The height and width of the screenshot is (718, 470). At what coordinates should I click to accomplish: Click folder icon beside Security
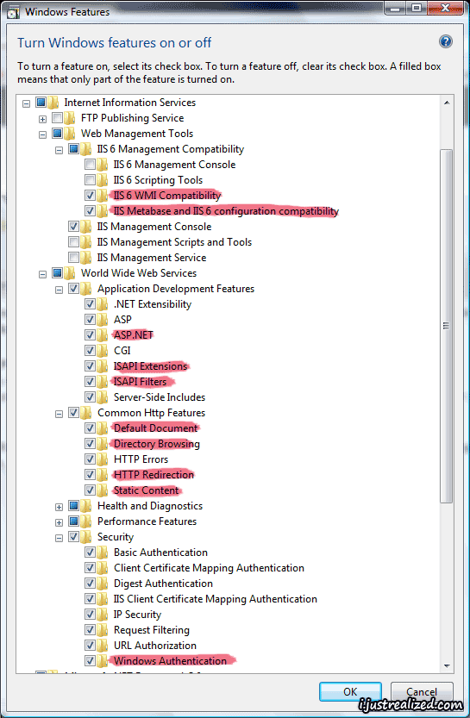pyautogui.click(x=86, y=537)
